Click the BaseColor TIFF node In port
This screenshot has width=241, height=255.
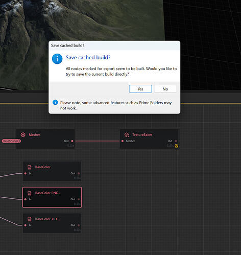(x=26, y=225)
